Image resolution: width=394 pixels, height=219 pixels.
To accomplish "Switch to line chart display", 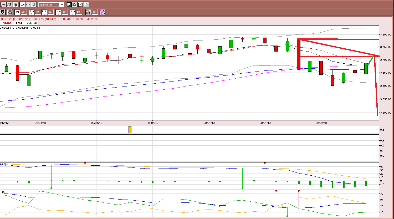I will (x=3, y=4).
